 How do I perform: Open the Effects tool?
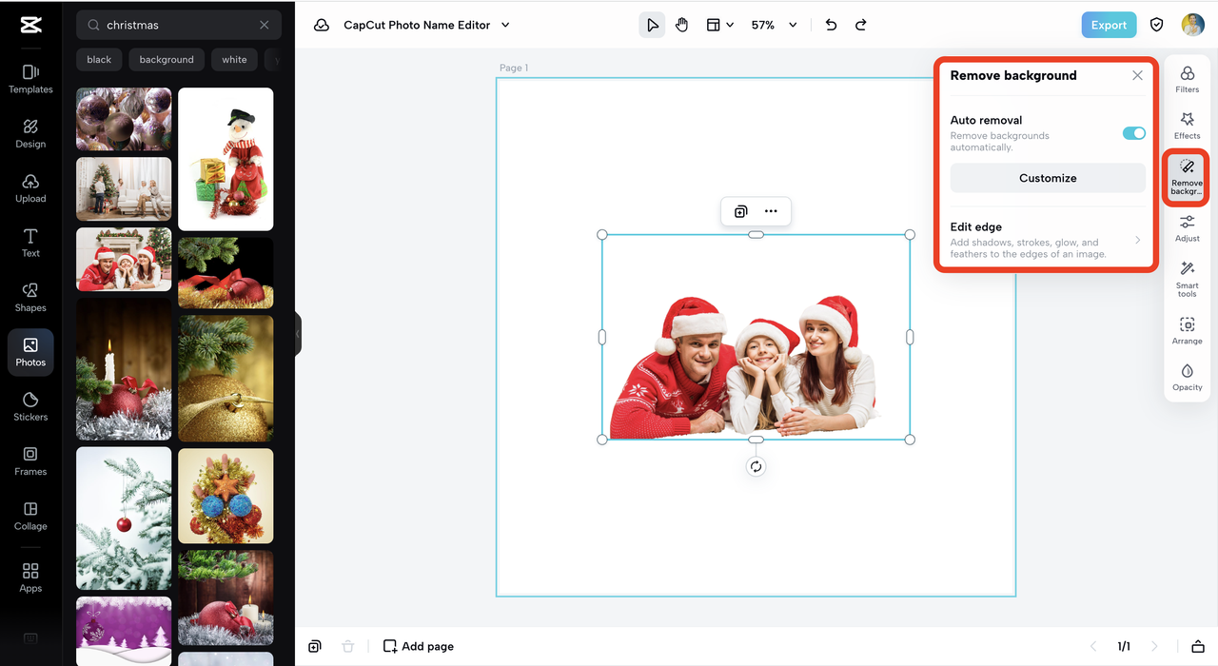[x=1188, y=126]
